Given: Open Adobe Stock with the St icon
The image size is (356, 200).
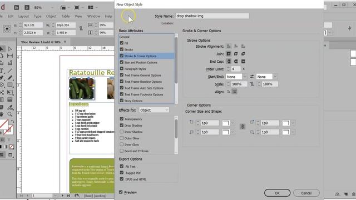Looking at the screenshot, I should coord(27,7).
